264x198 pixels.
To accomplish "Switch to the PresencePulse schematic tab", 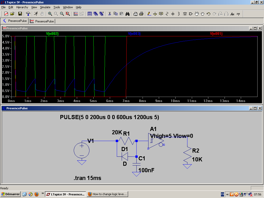I will 15,21.
